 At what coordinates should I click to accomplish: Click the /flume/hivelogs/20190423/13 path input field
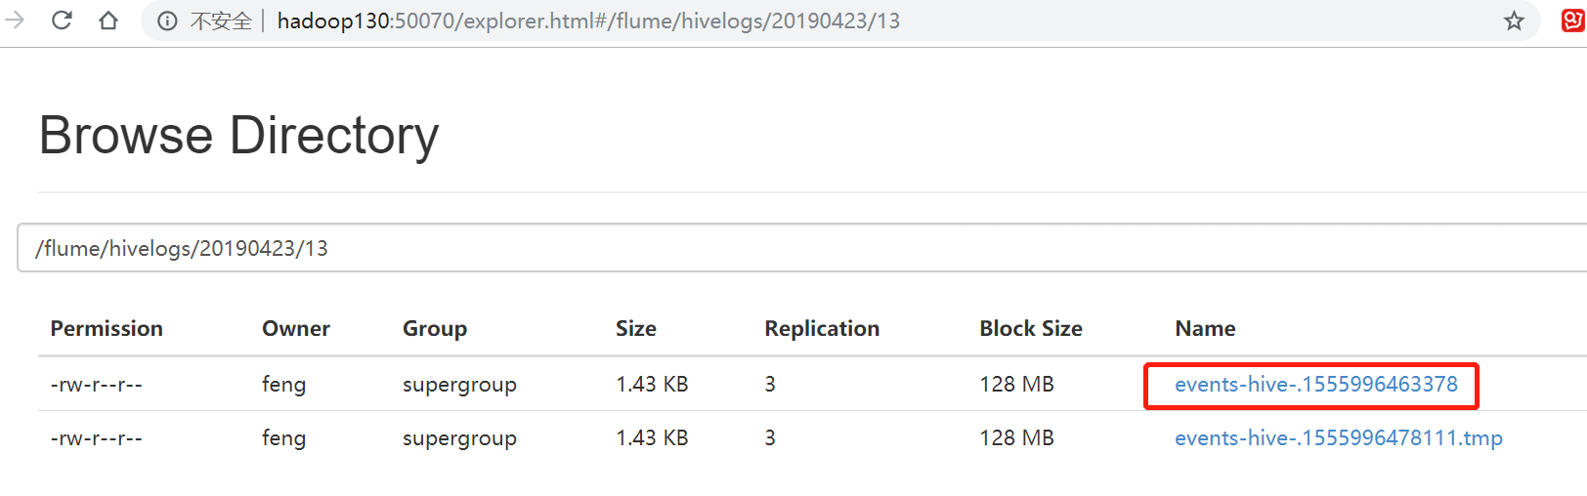[x=782, y=248]
